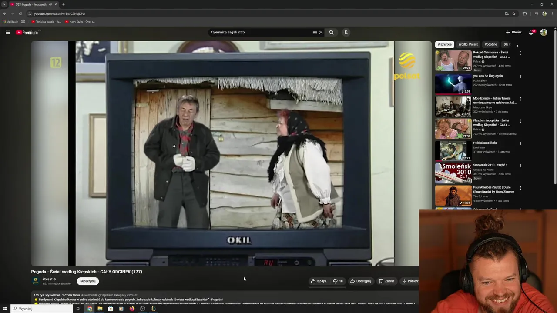View site information icon in address bar
The height and width of the screenshot is (313, 557).
pos(30,13)
